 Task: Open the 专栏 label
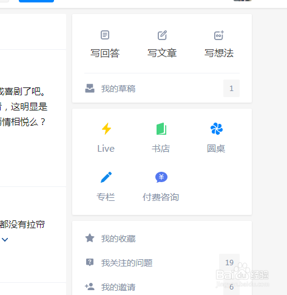[x=106, y=197]
